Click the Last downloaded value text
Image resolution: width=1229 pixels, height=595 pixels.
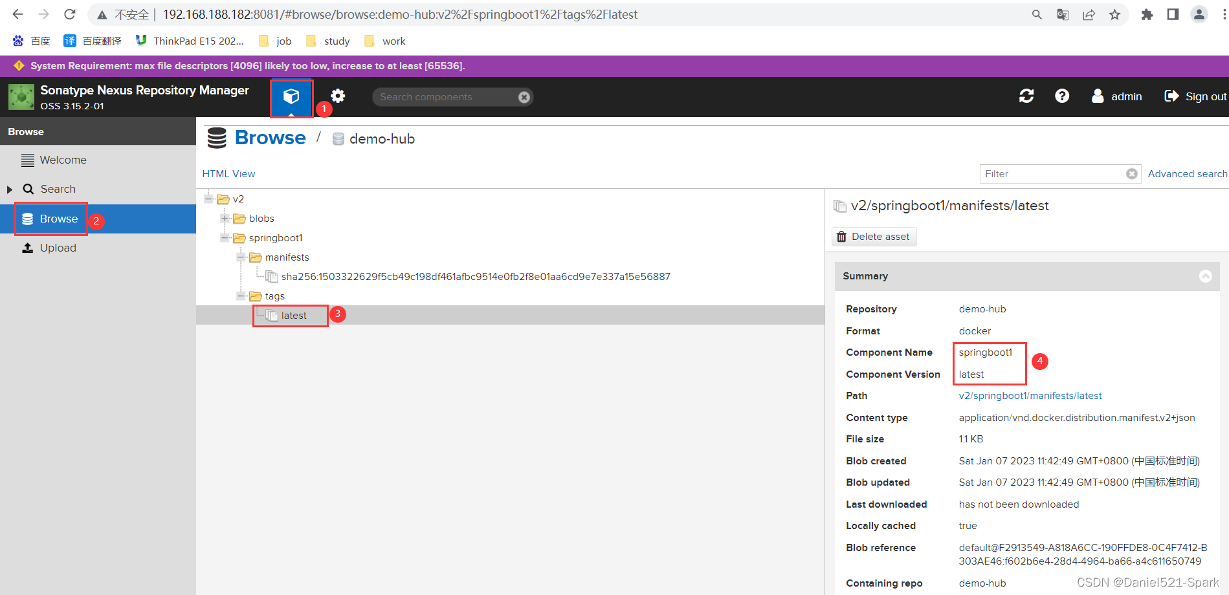coord(1019,504)
